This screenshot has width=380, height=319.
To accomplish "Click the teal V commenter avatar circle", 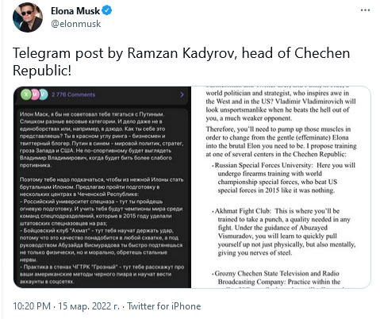I will click(44, 94).
